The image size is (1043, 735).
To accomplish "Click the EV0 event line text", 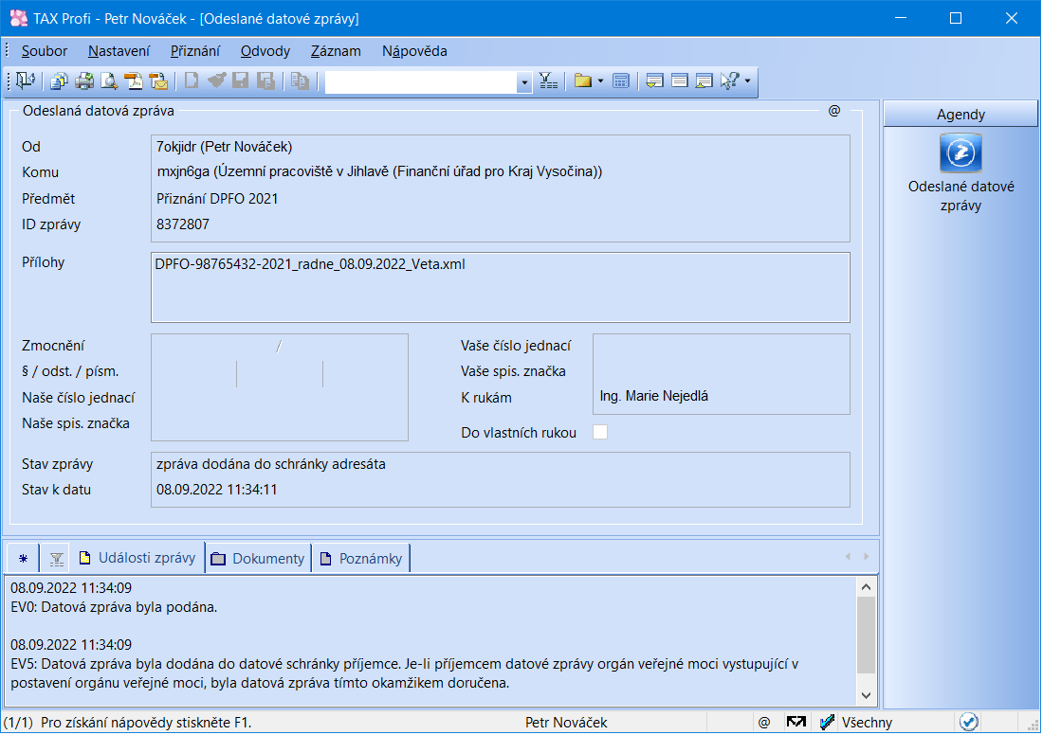I will 114,607.
